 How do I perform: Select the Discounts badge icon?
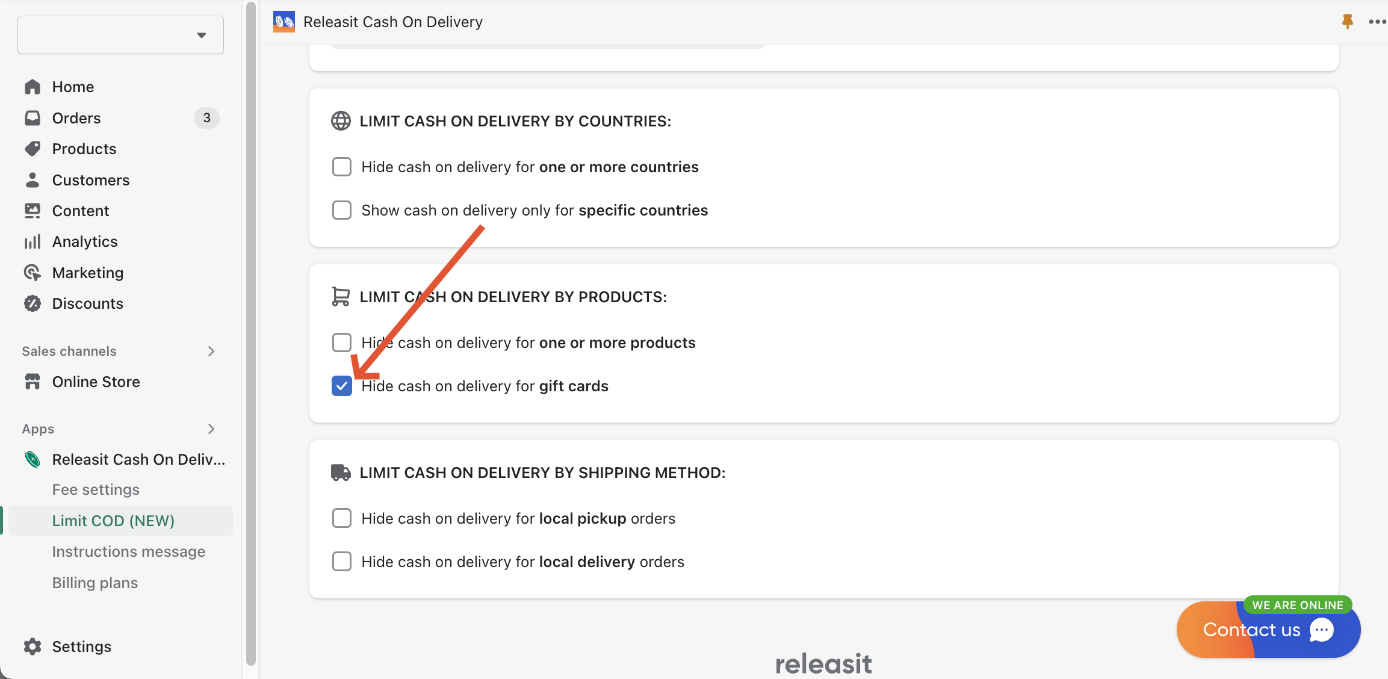pos(33,303)
